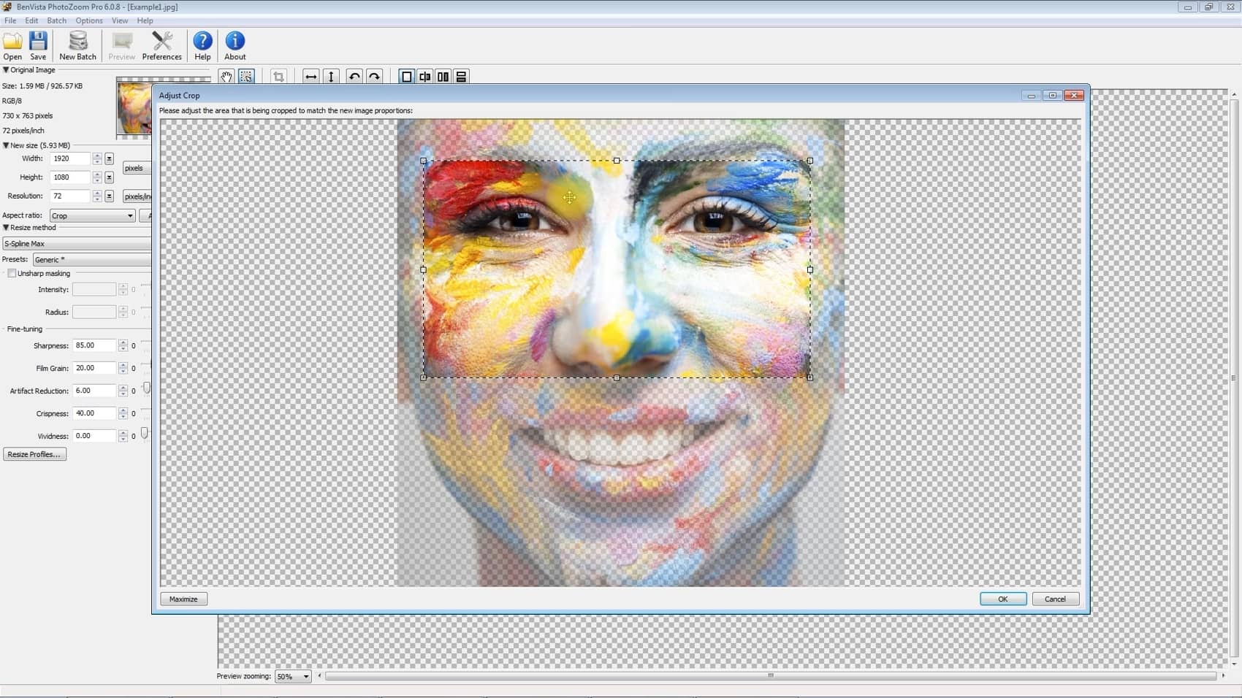
Task: Rotate image counterclockwise
Action: [x=354, y=77]
